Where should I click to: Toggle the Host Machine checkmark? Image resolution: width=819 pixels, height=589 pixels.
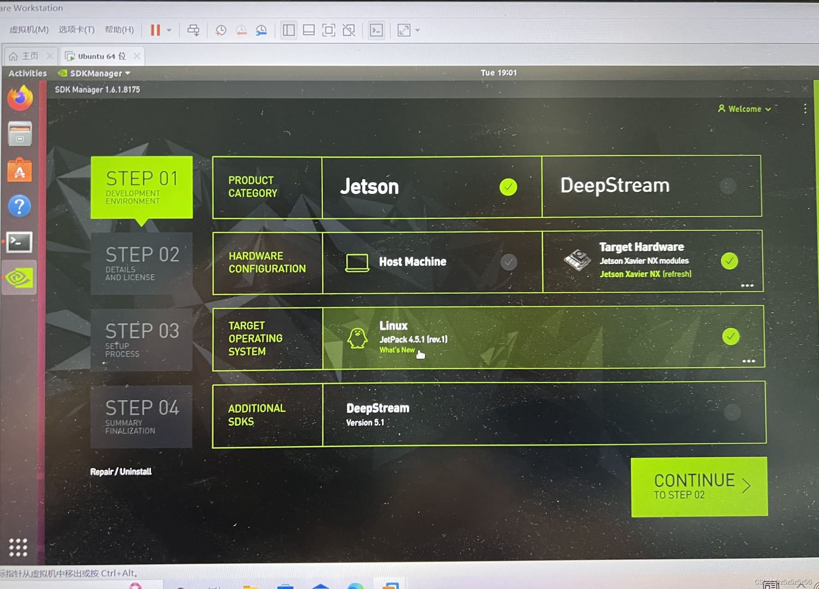509,262
